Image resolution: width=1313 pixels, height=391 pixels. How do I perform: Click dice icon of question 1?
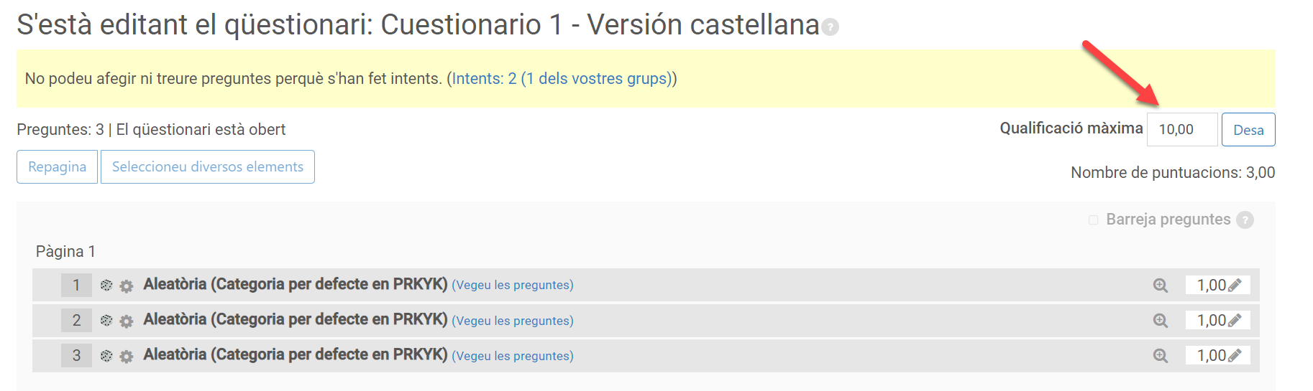[x=106, y=286]
